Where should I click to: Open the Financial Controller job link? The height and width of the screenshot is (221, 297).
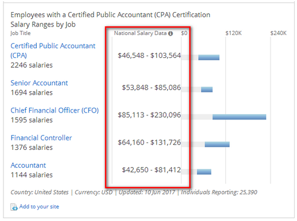tap(41, 138)
